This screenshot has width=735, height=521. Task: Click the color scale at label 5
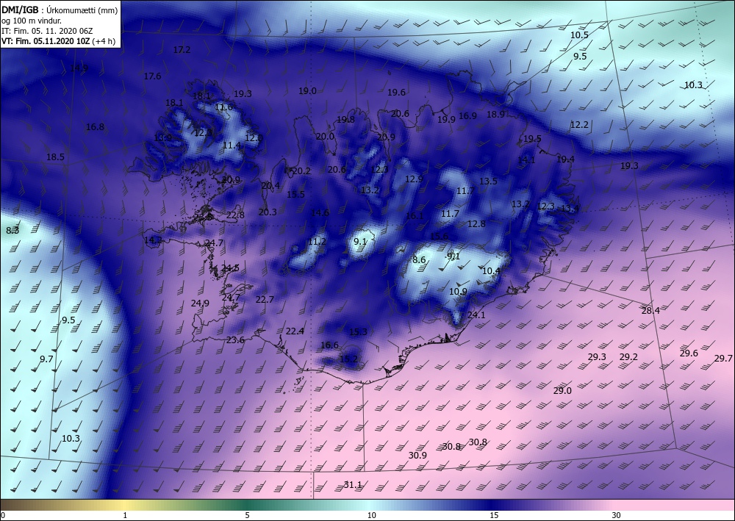click(247, 515)
